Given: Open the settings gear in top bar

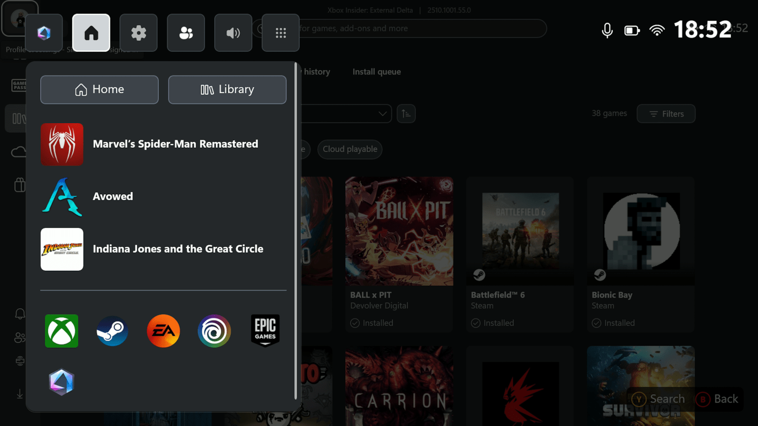Looking at the screenshot, I should tap(139, 33).
